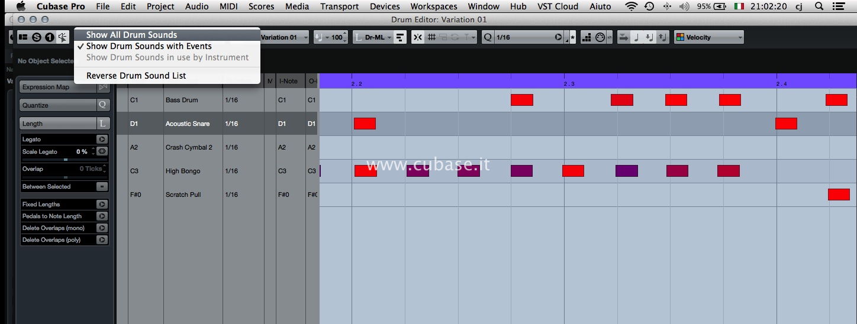Apply Delete Overlaps (mono)
857x324 pixels.
(x=102, y=228)
